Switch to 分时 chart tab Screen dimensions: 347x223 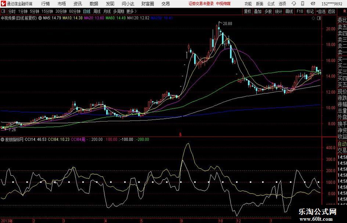[x=12, y=11]
